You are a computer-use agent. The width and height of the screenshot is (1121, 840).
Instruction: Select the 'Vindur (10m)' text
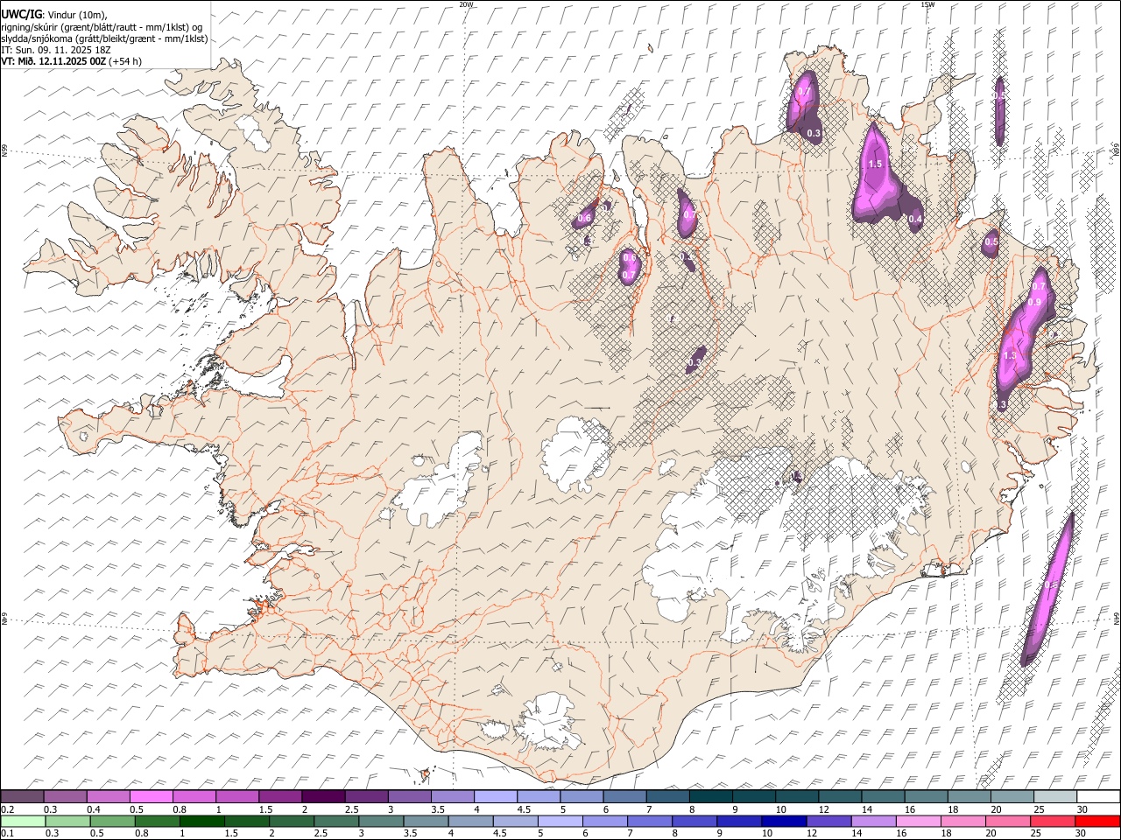pyautogui.click(x=75, y=15)
